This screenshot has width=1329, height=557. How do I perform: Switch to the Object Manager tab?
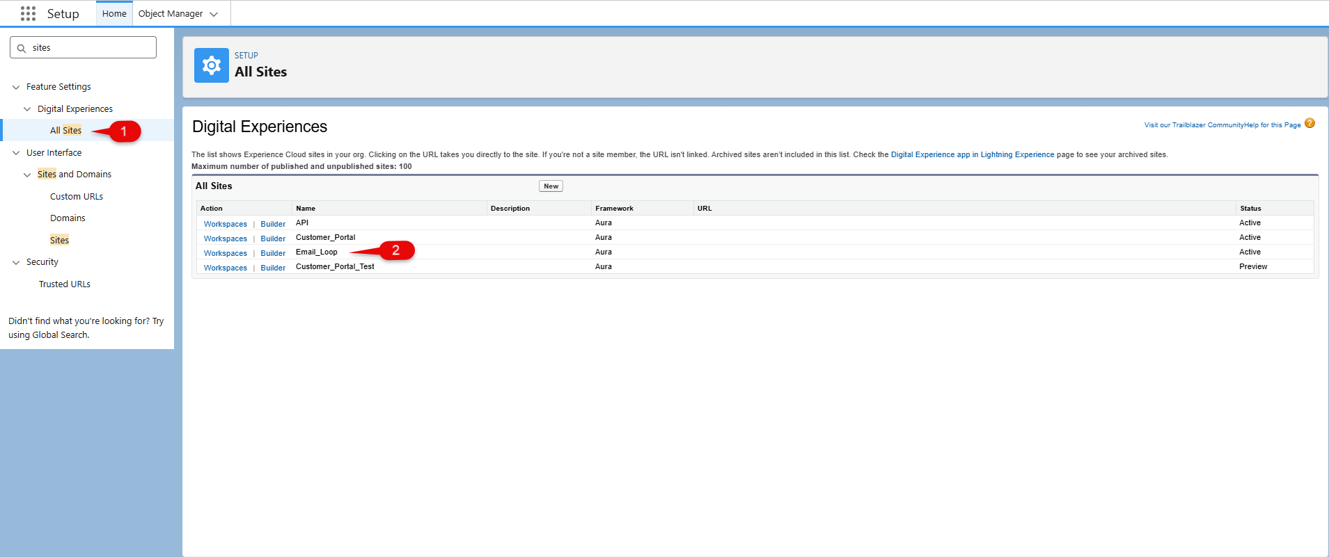(171, 13)
